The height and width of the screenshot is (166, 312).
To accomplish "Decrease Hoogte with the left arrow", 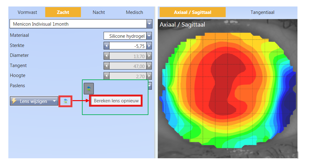I will [106, 76].
